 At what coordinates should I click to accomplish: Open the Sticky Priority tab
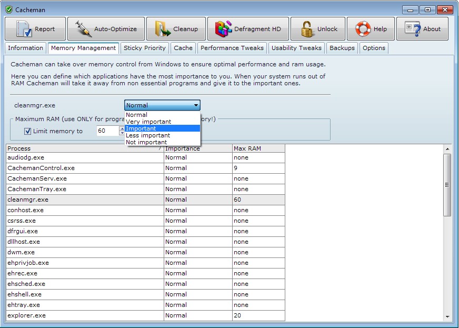(145, 48)
